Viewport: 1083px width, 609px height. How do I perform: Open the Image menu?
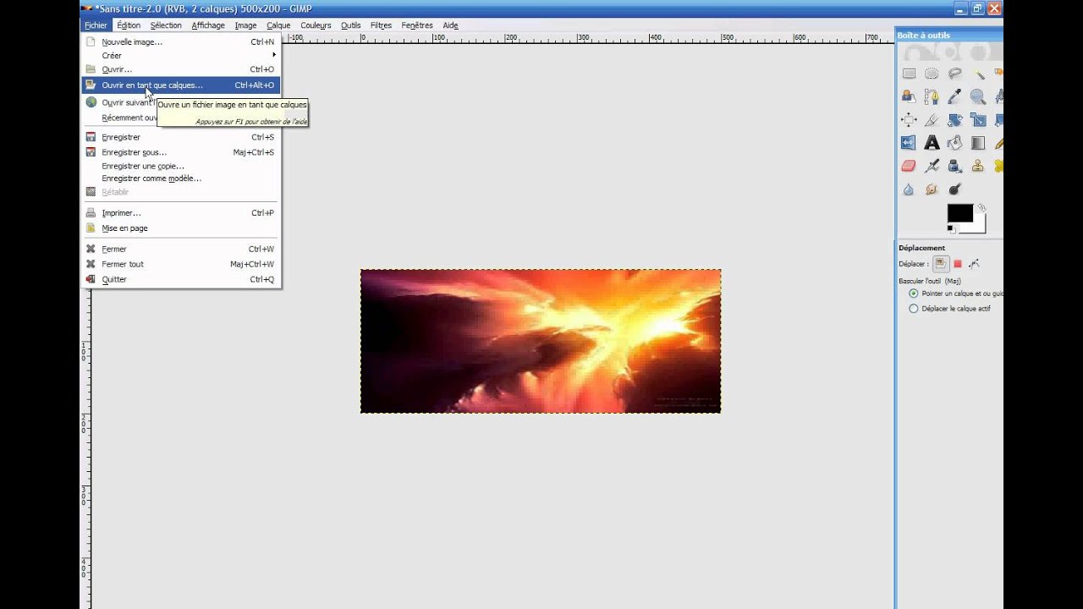(245, 25)
